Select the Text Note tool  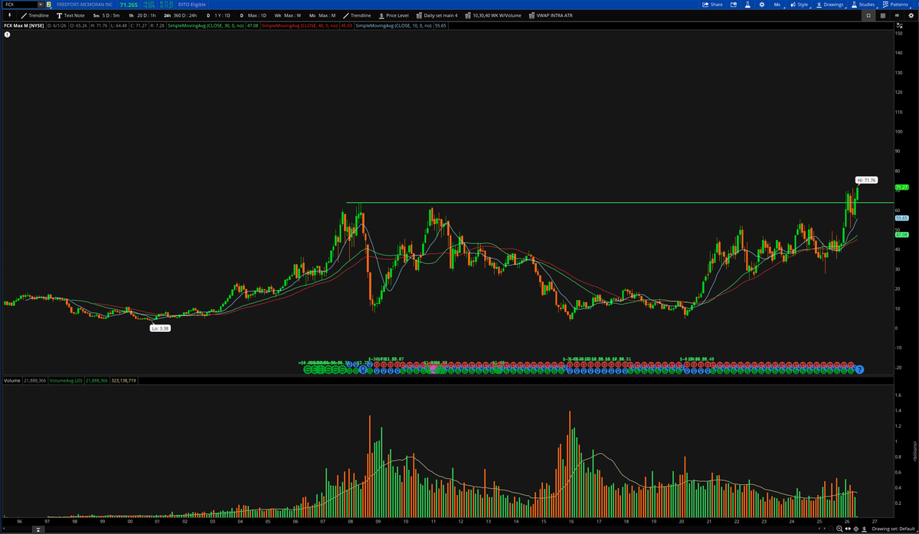click(x=70, y=15)
